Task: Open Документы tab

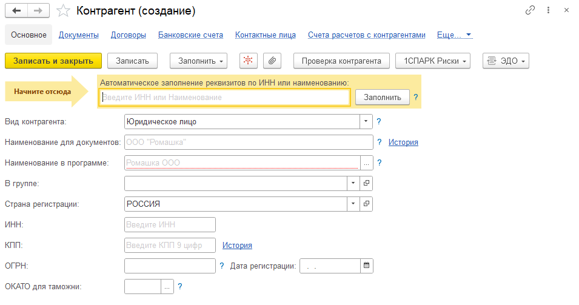Action: (x=79, y=35)
